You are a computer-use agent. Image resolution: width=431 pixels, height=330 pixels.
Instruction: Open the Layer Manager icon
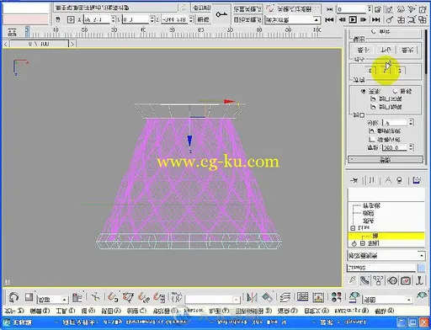point(285,297)
